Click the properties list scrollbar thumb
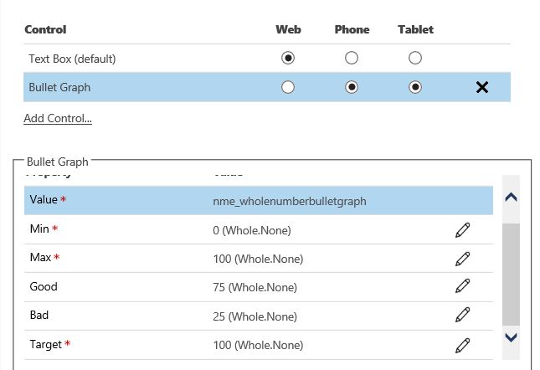540x370 pixels. pos(511,273)
